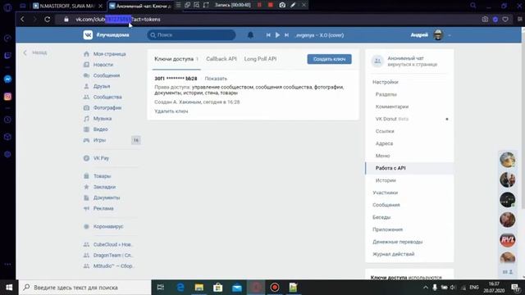This screenshot has height=295, width=525.
Task: Open File Explorer from the taskbar
Action: click(199, 288)
